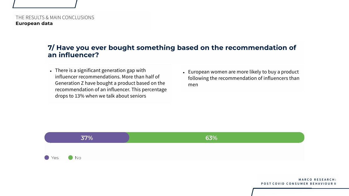Click the purple Yes legend dot

pos(47,158)
